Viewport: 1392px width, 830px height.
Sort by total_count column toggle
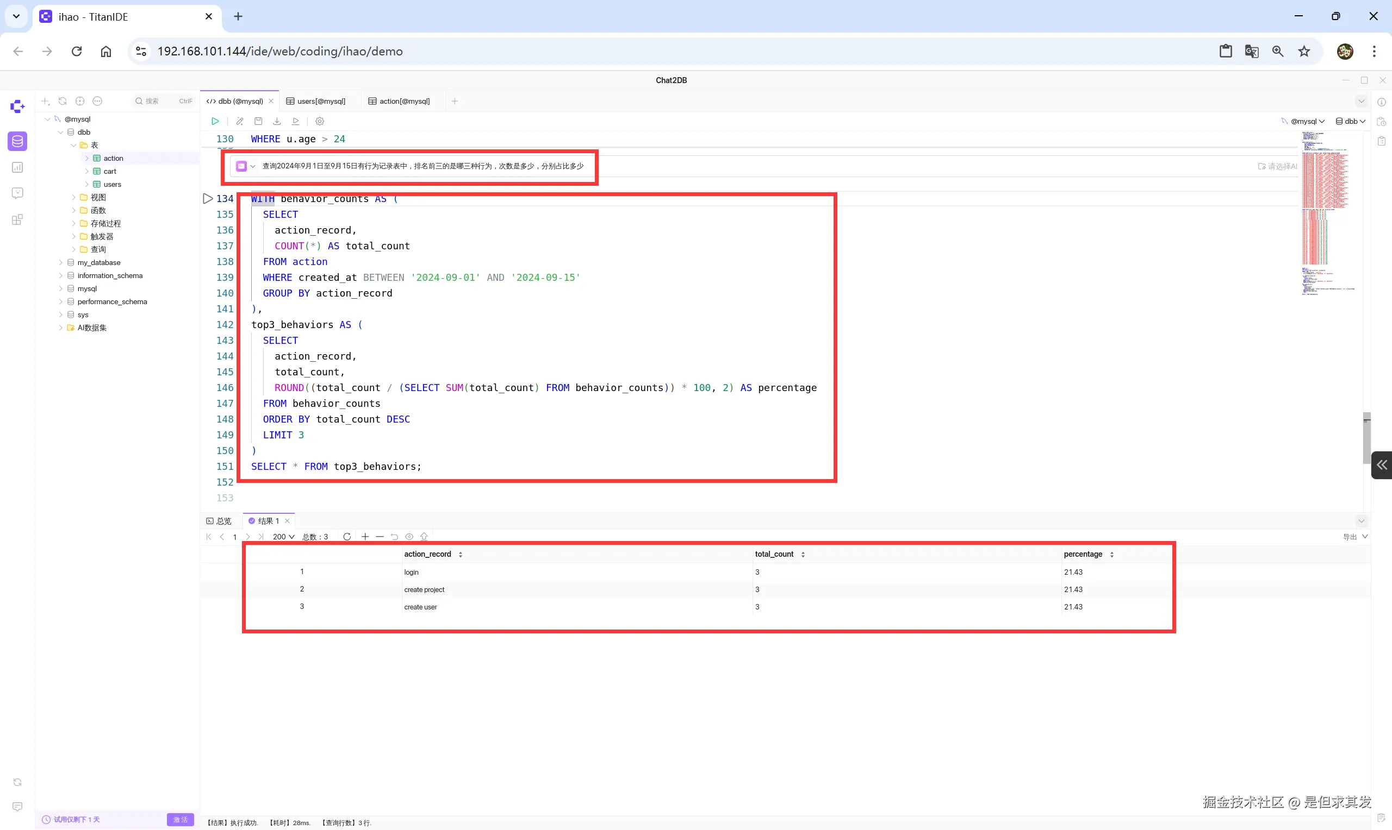[803, 555]
